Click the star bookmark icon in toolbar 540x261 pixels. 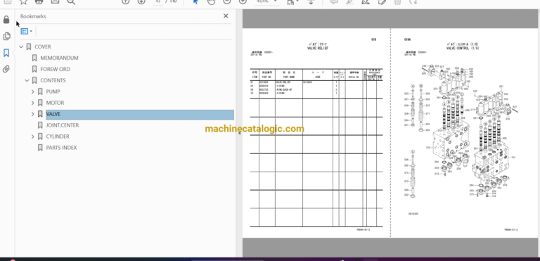pos(23,1)
